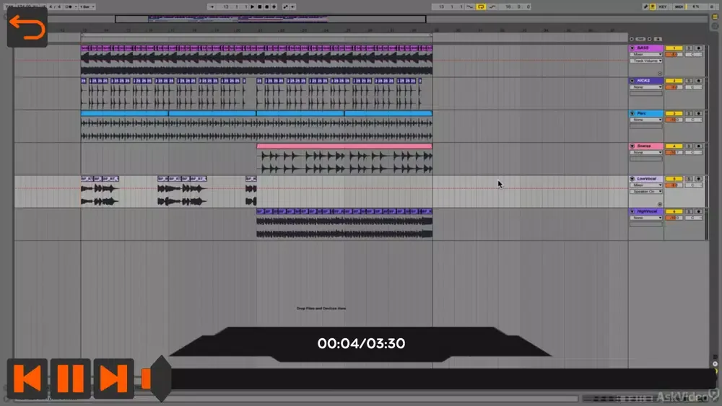Collapse the Perc track with fold triangle
This screenshot has height=406, width=722.
point(632,113)
